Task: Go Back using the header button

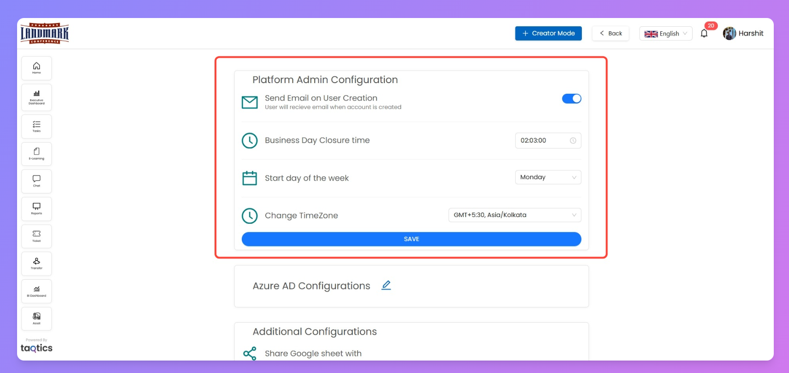Action: pos(610,33)
